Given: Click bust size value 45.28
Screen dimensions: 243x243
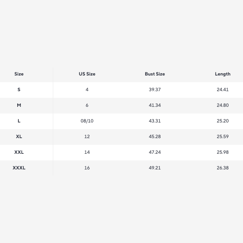Looking at the screenshot, I should (155, 137).
